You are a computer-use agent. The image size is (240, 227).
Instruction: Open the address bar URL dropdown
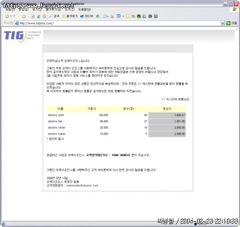pyautogui.click(x=223, y=23)
